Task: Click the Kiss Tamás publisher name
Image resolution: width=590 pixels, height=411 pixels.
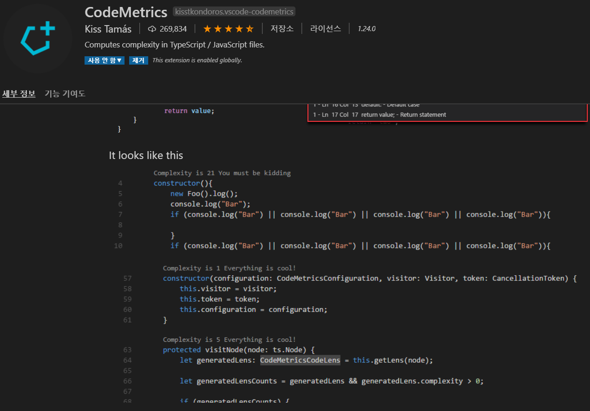Action: [108, 28]
